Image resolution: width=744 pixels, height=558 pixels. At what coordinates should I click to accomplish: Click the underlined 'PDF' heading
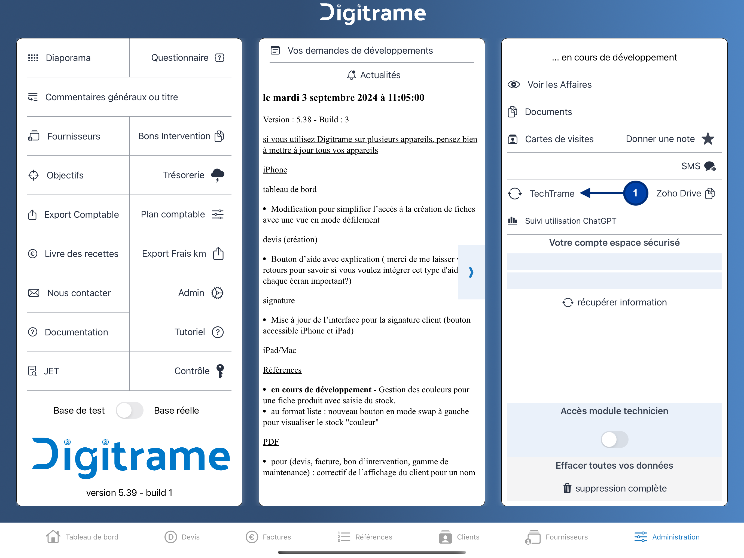pos(271,442)
